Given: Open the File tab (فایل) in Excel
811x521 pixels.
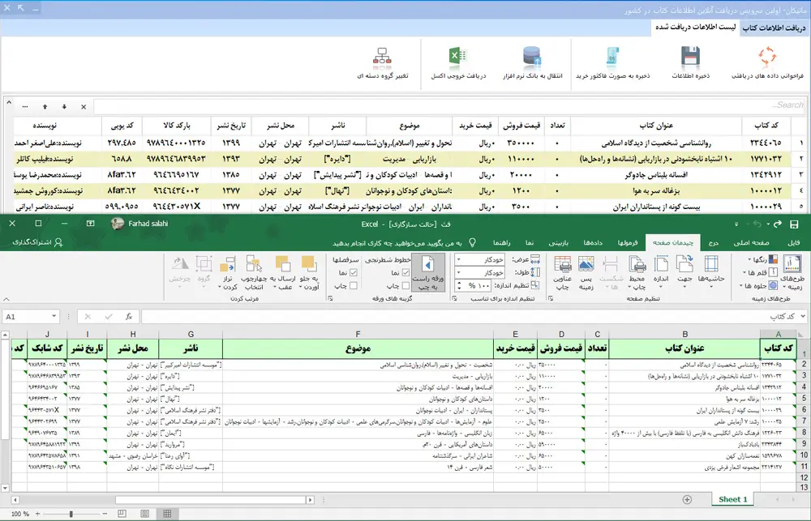Looking at the screenshot, I should [x=793, y=242].
